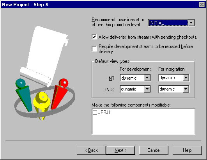The height and width of the screenshot is (160, 207).
Task: Click the Back button
Action: pos(91,150)
